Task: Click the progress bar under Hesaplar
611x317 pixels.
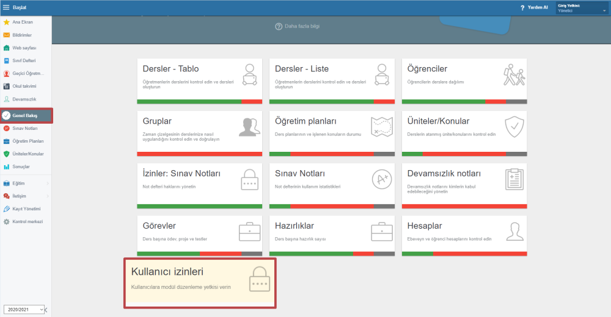Action: point(464,254)
